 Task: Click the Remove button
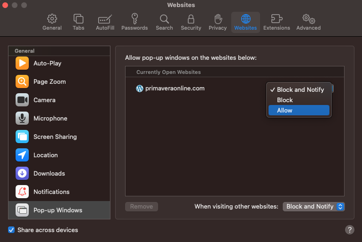142,206
